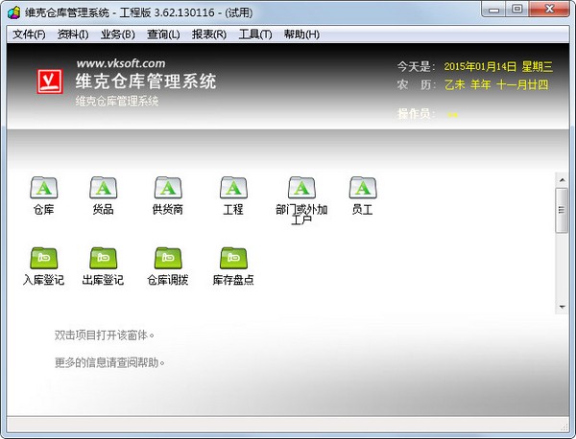Open the 工程 project folder icon
This screenshot has width=576, height=439.
coord(233,188)
